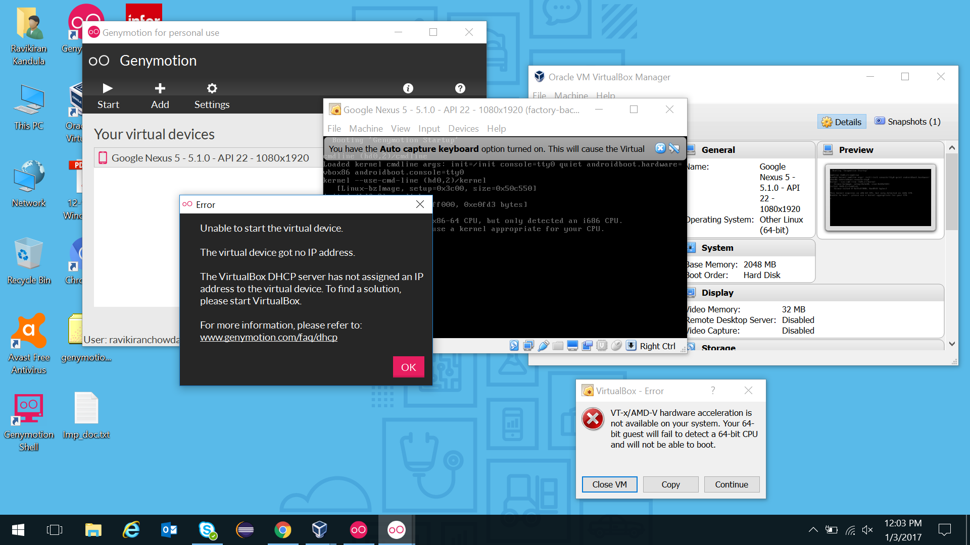
Task: Expand hidden icons in the system tray
Action: [x=813, y=530]
